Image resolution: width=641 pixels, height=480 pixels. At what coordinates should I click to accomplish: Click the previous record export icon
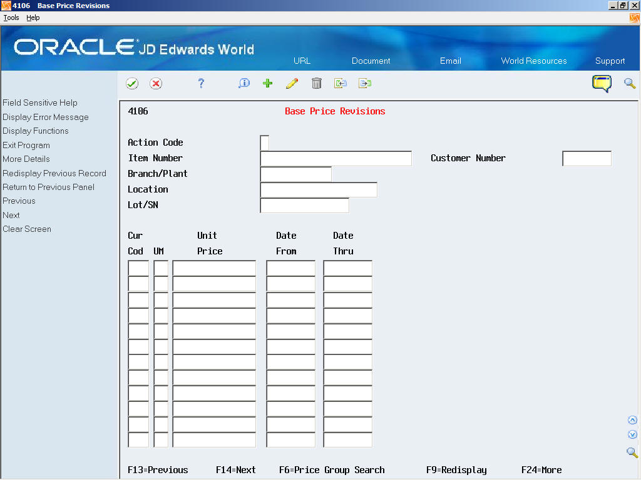pos(341,83)
